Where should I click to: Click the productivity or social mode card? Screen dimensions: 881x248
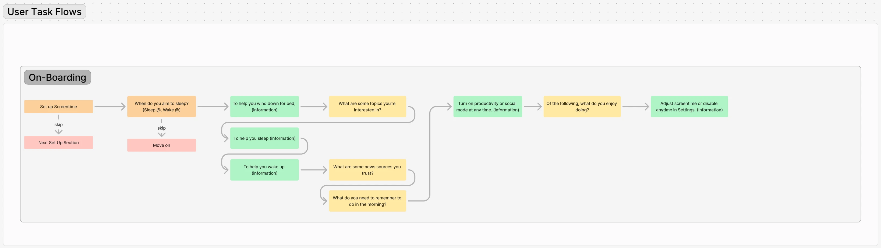click(487, 107)
